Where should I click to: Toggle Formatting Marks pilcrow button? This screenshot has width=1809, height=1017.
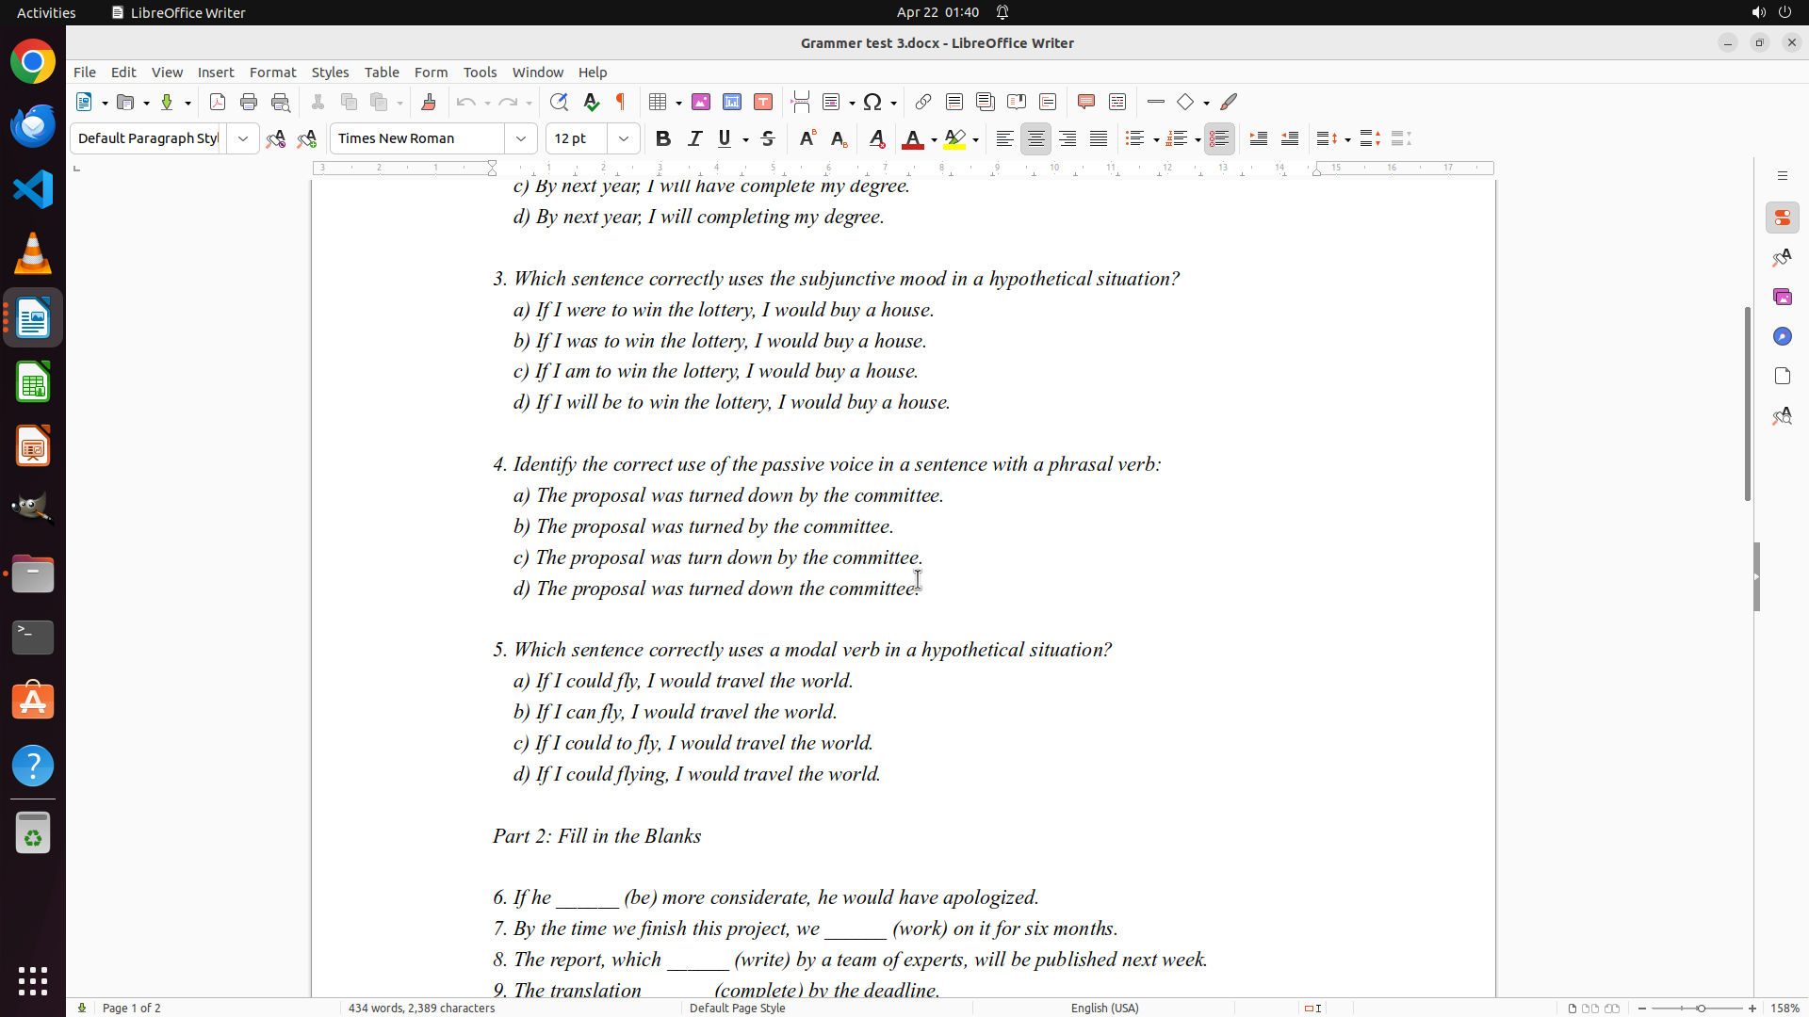tap(621, 102)
